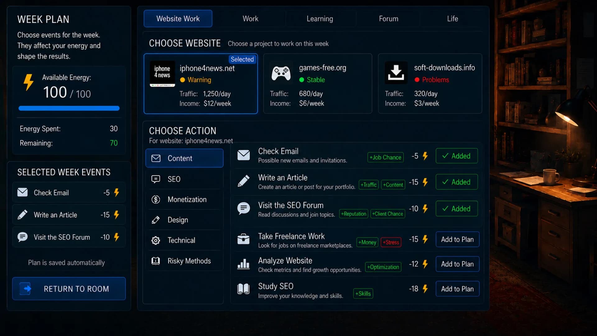
Task: Click the book icon beside Risky Methods
Action: tap(156, 261)
